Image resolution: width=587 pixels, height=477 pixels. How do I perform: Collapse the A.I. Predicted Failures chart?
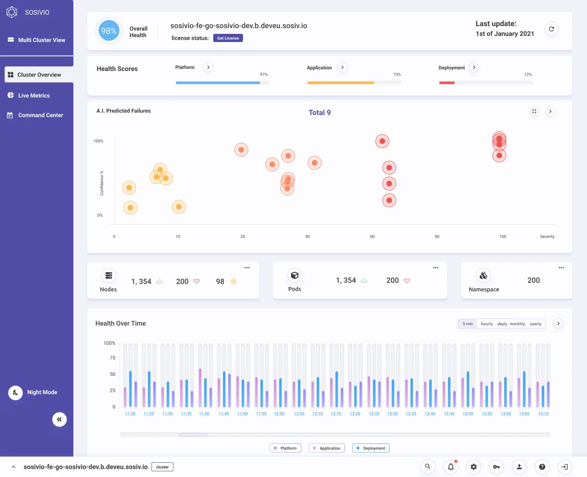click(534, 111)
